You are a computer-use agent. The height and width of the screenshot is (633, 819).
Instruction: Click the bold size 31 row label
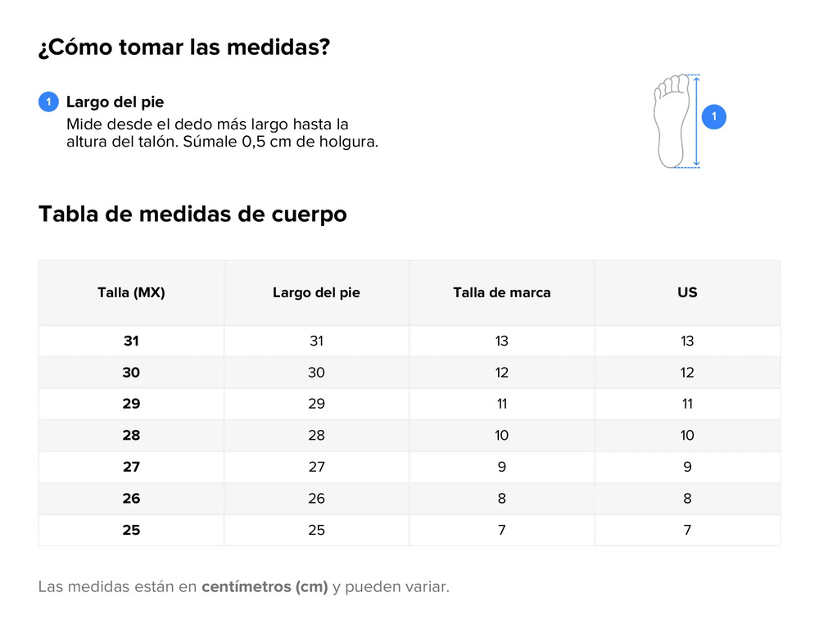(131, 341)
